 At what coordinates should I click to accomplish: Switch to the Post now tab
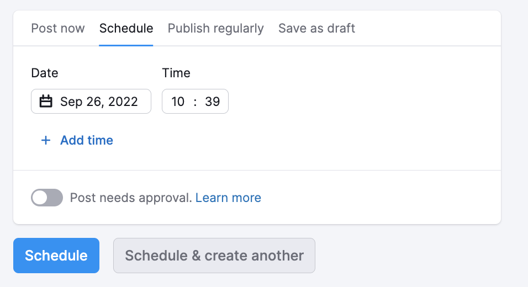tap(58, 28)
